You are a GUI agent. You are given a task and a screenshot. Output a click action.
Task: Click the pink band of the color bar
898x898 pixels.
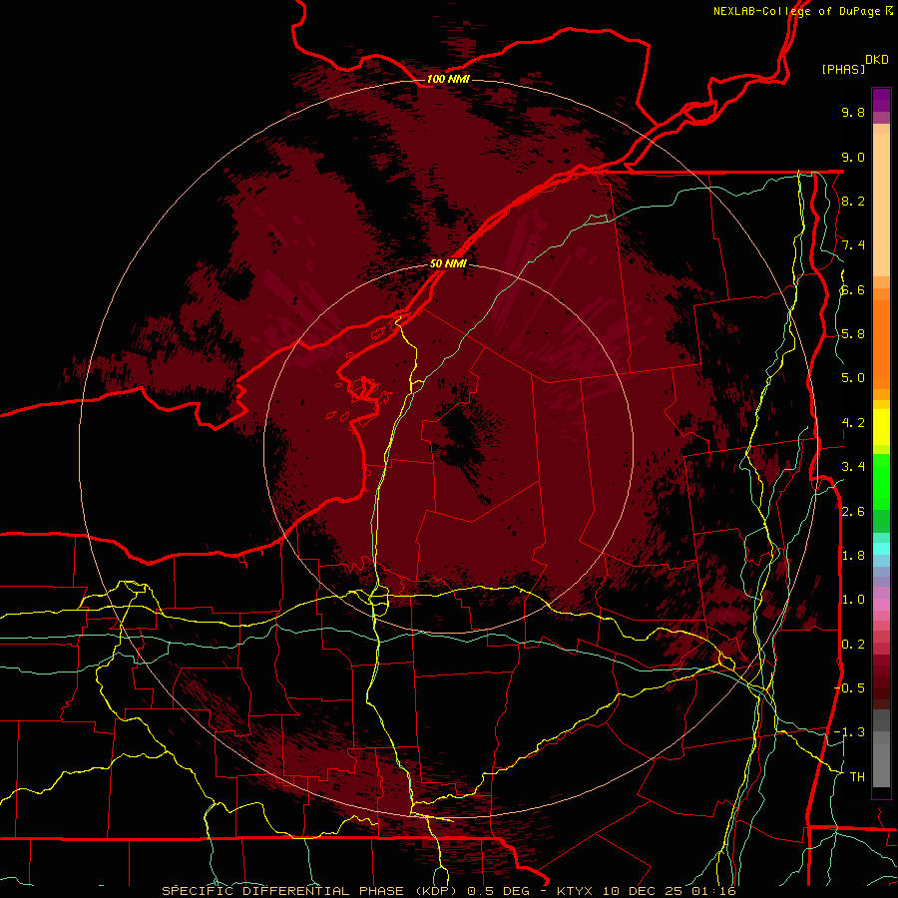click(881, 605)
